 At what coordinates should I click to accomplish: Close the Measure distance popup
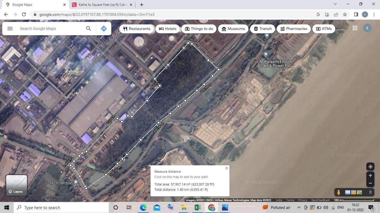point(227,168)
